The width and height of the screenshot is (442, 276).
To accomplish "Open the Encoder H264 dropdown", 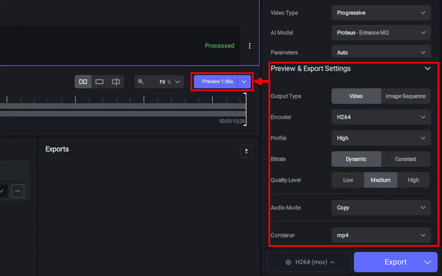I will click(381, 117).
